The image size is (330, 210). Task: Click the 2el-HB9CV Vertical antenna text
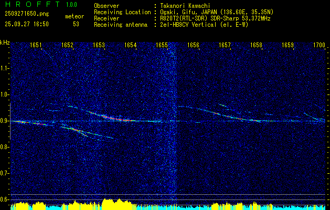tap(205, 25)
